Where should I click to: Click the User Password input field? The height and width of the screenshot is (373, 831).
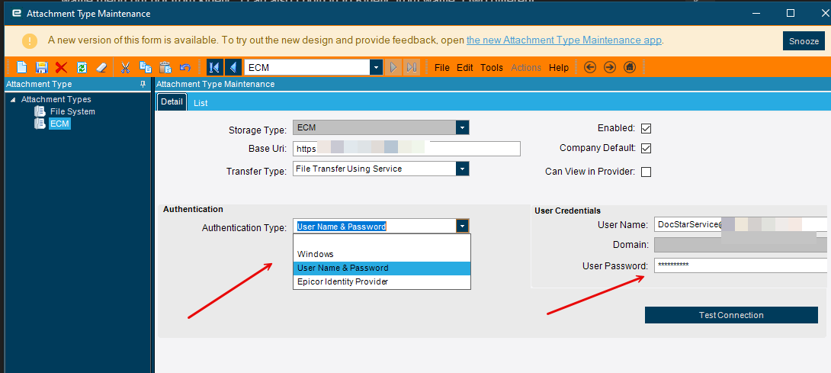pyautogui.click(x=741, y=265)
